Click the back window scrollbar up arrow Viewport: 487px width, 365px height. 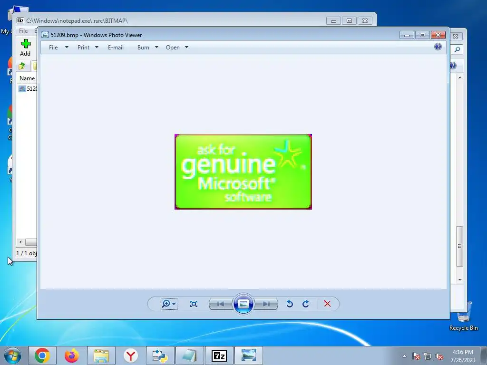460,77
